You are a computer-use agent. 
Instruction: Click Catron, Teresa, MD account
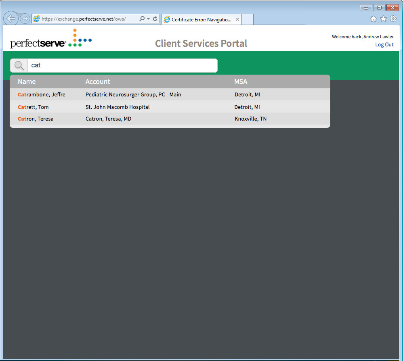click(108, 119)
